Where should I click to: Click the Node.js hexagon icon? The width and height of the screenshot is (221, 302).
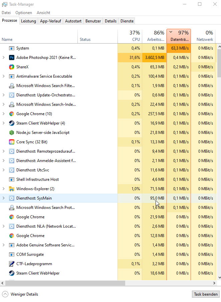[12, 133]
